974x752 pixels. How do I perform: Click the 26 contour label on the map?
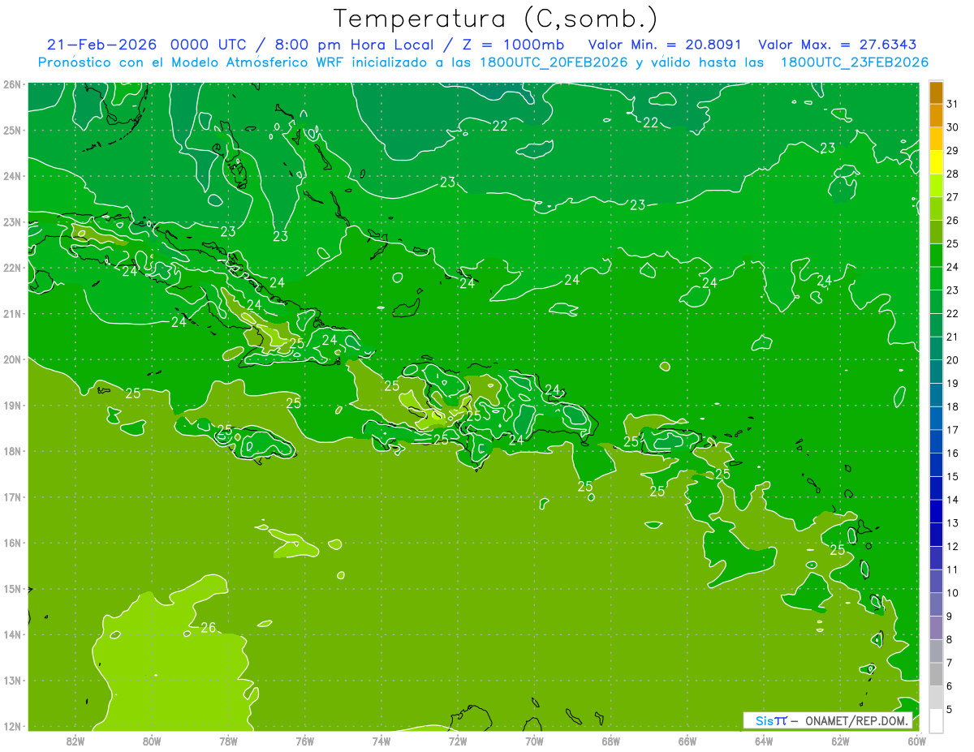point(209,627)
